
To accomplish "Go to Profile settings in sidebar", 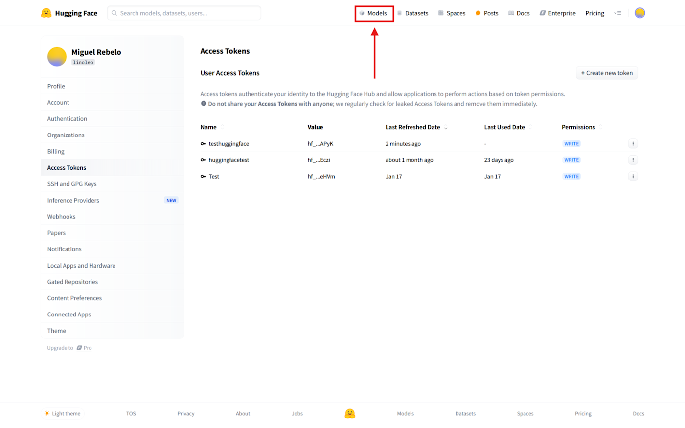I will (113, 86).
